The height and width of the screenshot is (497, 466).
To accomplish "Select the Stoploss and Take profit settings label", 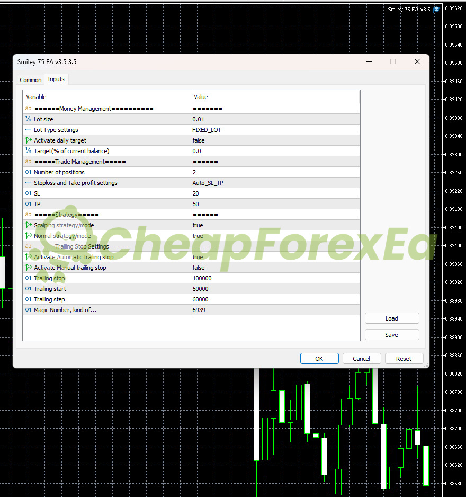I will [x=75, y=183].
